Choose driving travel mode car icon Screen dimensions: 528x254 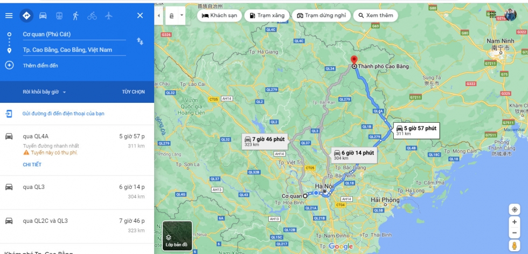43,16
